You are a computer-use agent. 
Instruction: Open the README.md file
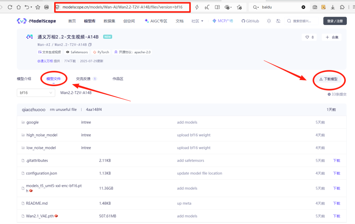[x=37, y=203]
